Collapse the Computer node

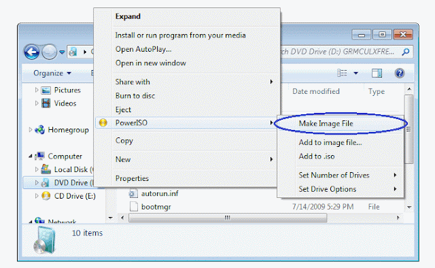[x=30, y=156]
